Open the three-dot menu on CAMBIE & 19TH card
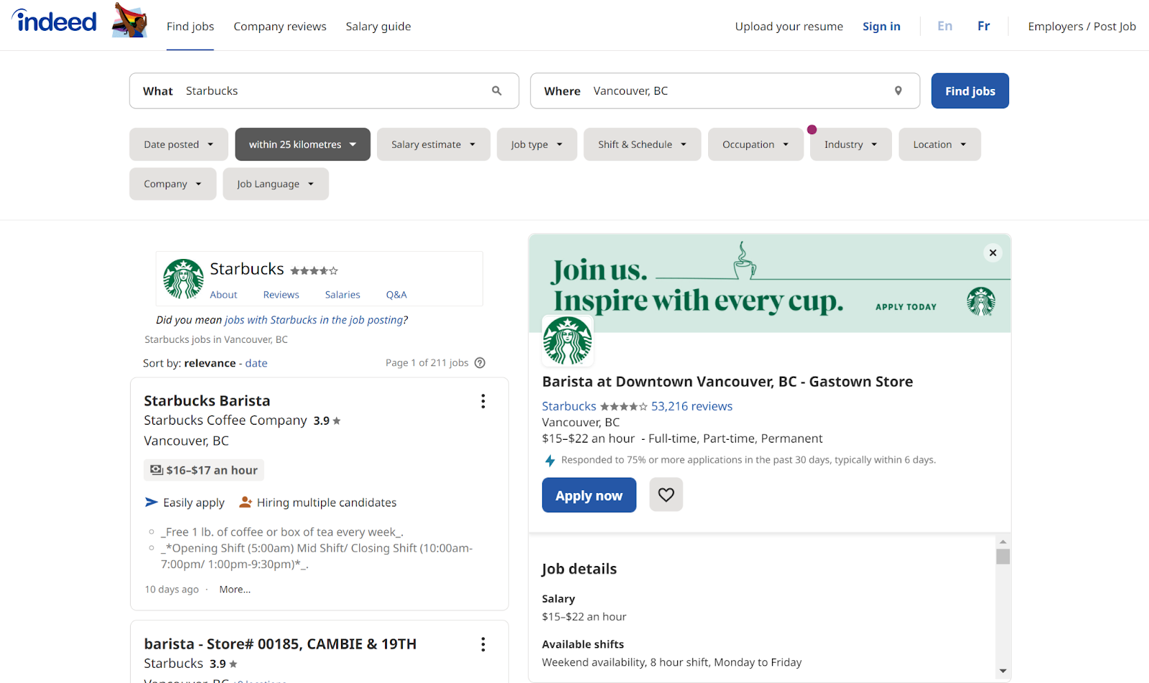This screenshot has width=1149, height=683. [483, 644]
